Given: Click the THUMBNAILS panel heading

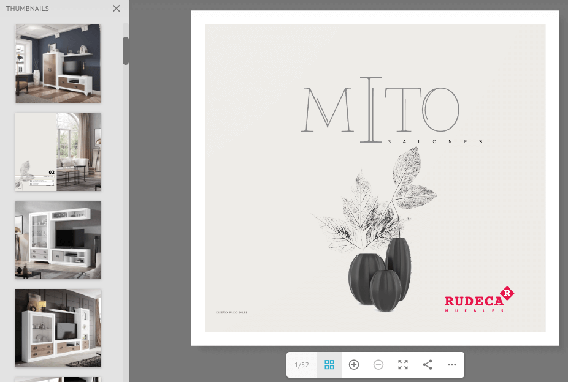Looking at the screenshot, I should pyautogui.click(x=28, y=9).
